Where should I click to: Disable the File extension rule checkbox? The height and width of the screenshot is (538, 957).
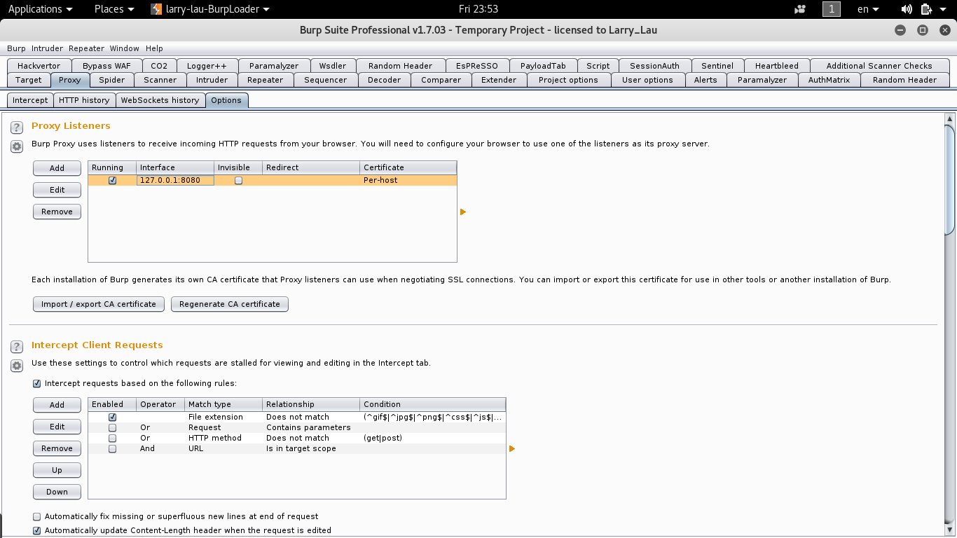coord(112,417)
